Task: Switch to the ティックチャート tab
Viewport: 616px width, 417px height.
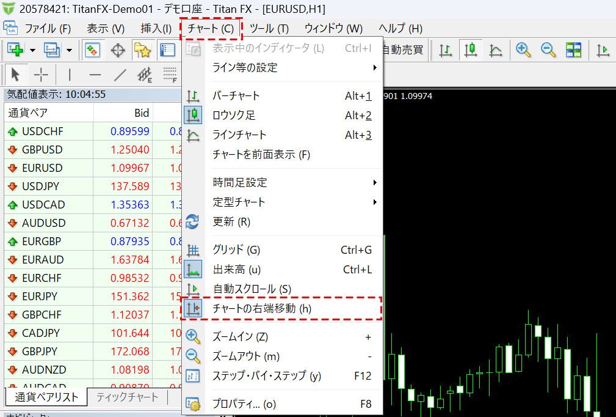Action: tap(127, 397)
